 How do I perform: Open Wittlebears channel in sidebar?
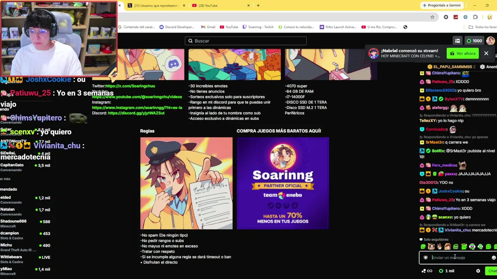[25, 259]
